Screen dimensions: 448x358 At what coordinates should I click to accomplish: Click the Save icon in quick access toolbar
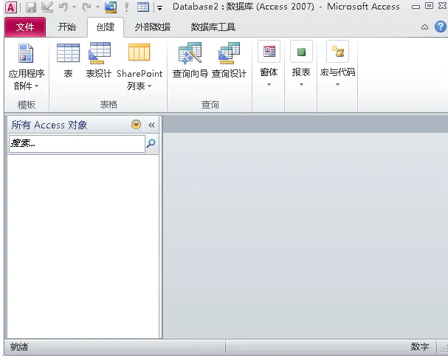[x=31, y=7]
